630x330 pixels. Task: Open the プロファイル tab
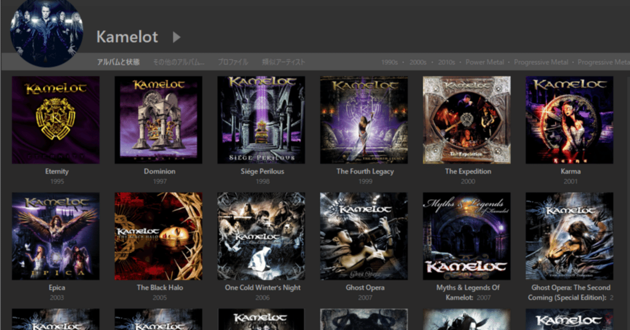[x=233, y=62]
